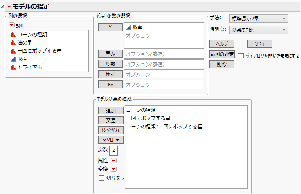Click the continuous icon beside 収率 in the column list
This screenshot has width=301, height=194.
point(13,59)
